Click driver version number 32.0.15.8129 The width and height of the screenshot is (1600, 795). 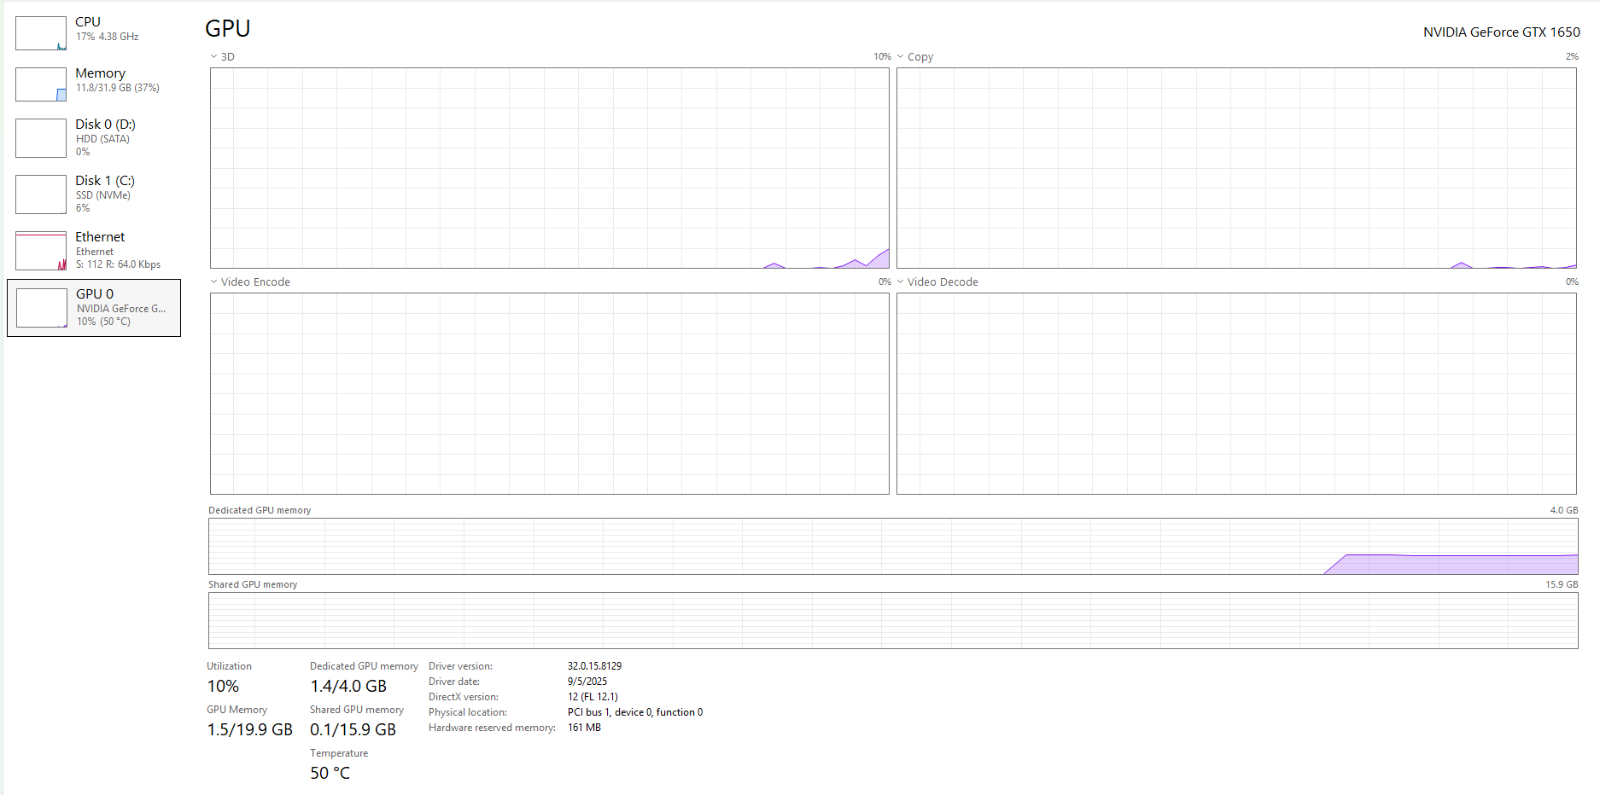point(594,666)
